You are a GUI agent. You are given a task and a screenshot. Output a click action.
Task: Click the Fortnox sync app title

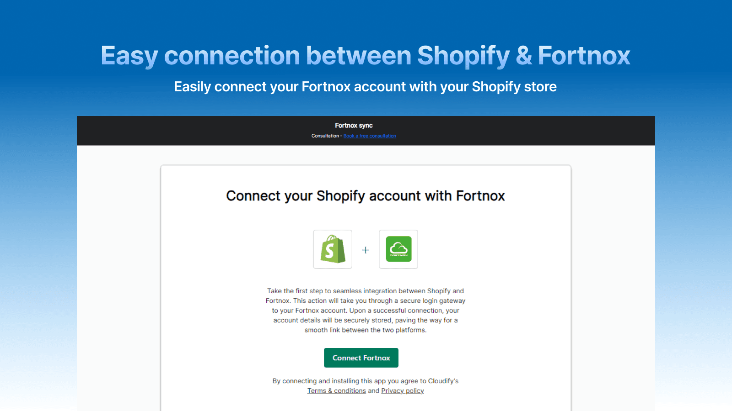point(354,126)
